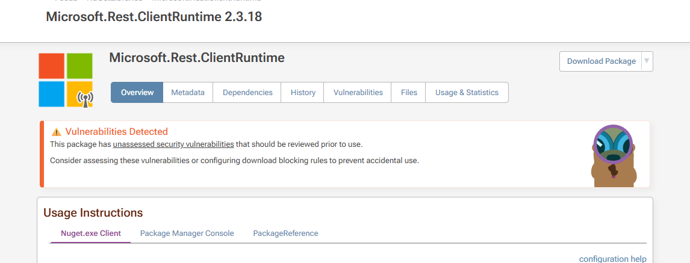Click the orange warning triangle icon
690x263 pixels.
57,132
